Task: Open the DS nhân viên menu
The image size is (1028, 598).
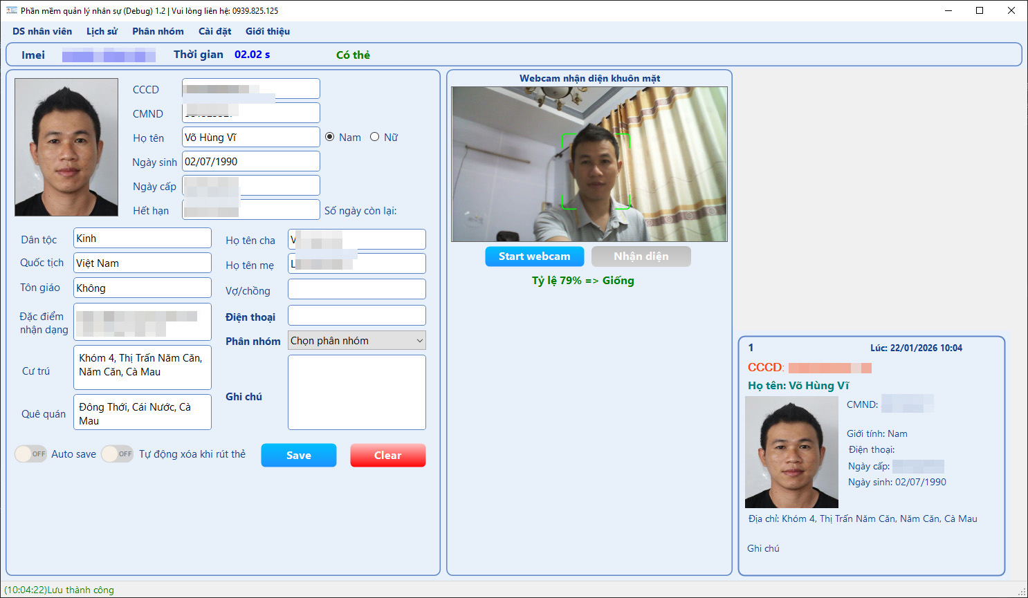Action: pyautogui.click(x=42, y=31)
